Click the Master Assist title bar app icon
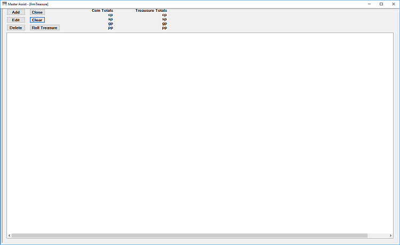This screenshot has height=245, width=400. tap(4, 4)
